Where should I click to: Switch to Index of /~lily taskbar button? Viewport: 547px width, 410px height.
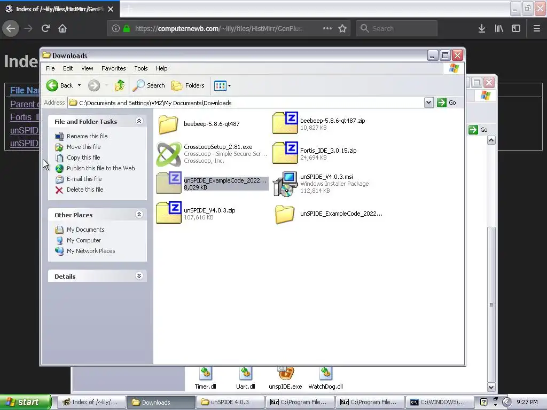pos(91,402)
